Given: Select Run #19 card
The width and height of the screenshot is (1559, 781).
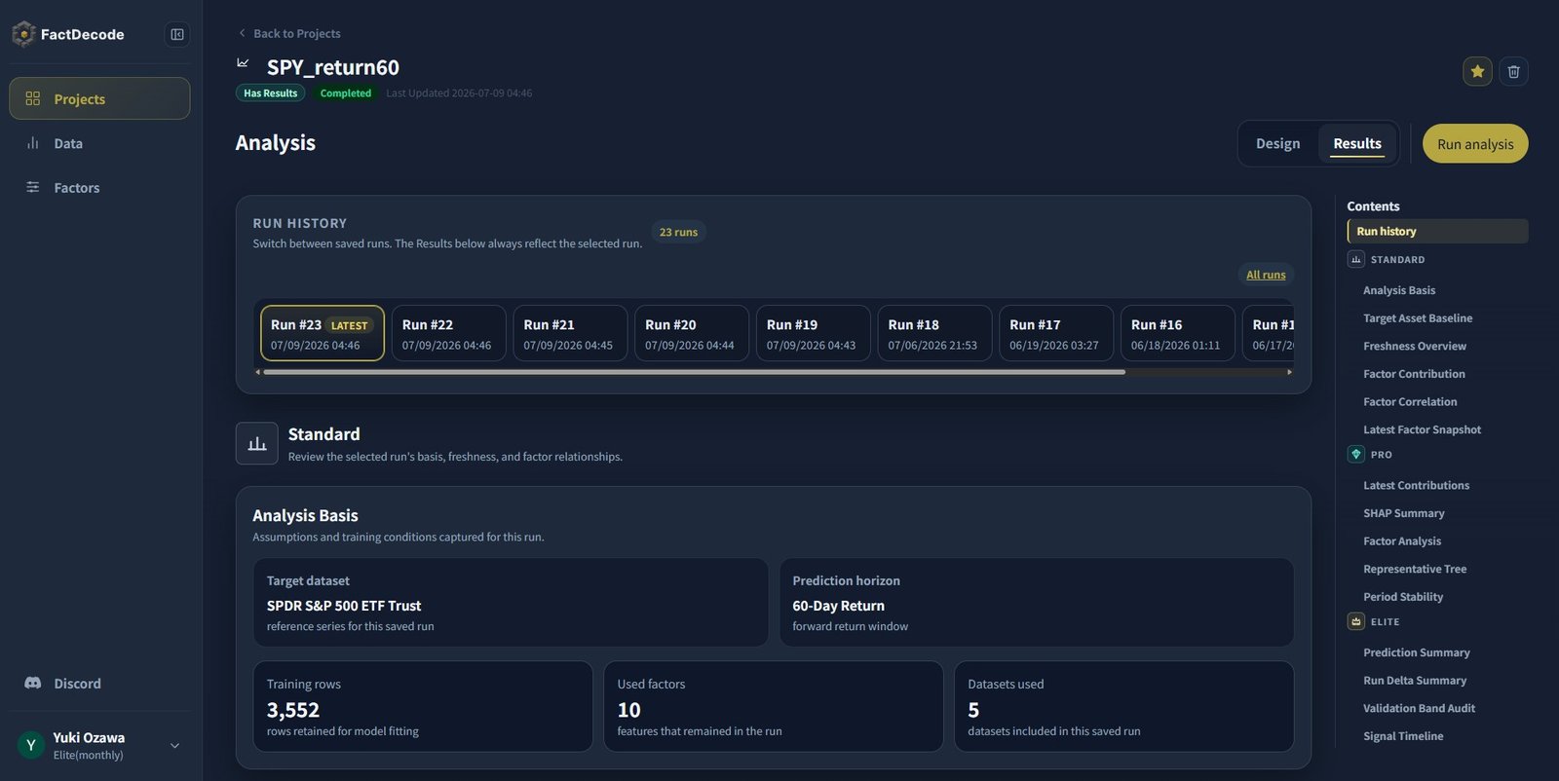Looking at the screenshot, I should (x=814, y=333).
